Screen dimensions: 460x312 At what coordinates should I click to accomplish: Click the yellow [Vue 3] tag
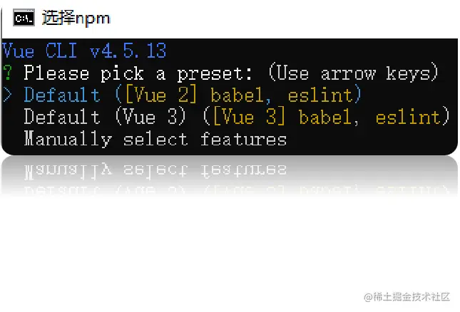250,117
